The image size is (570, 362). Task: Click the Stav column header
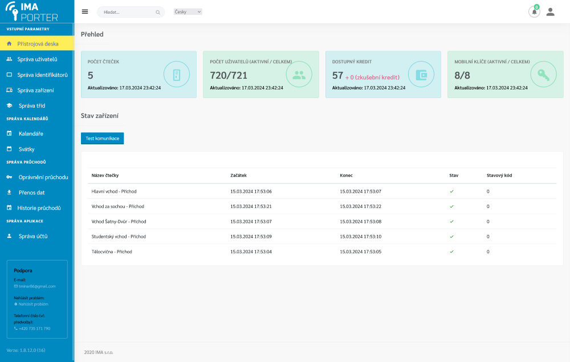(454, 175)
